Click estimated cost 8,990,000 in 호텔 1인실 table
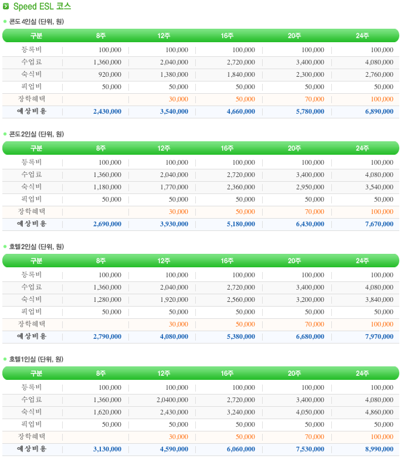 (379, 449)
